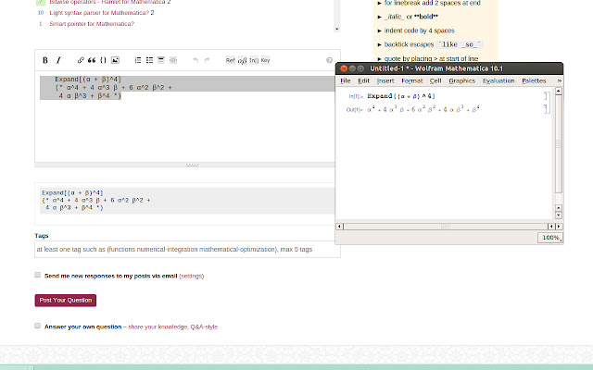The height and width of the screenshot is (370, 593).
Task: Select the Out[1] output cell bracket
Action: (x=546, y=109)
